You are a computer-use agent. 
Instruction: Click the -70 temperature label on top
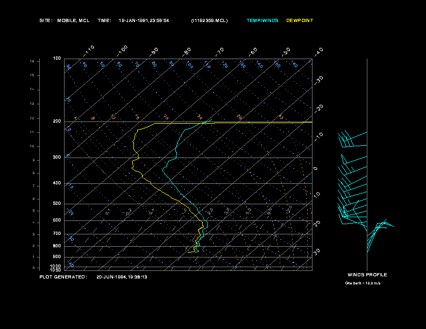pos(220,52)
